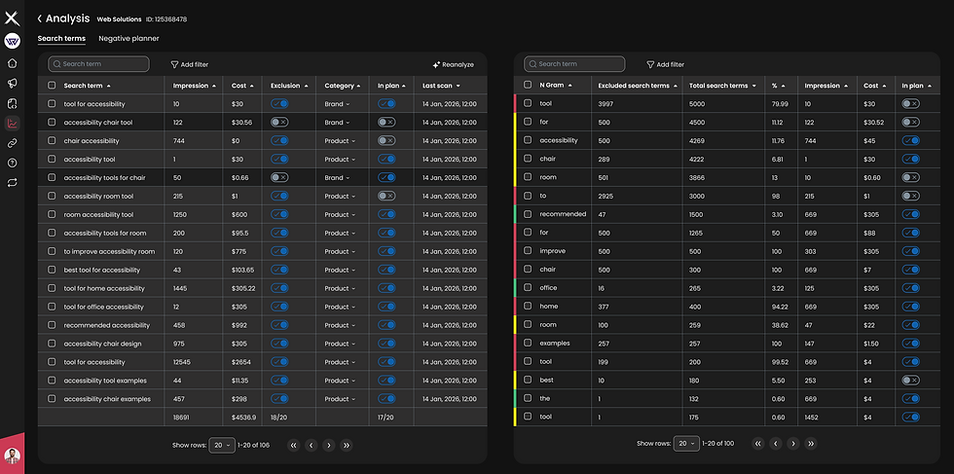Toggle Exclusion for 'accessibility chair tool'
The image size is (954, 474).
point(279,123)
